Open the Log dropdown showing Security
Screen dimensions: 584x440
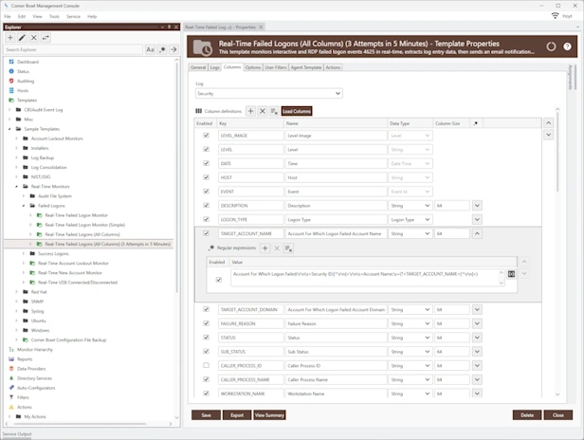269,94
